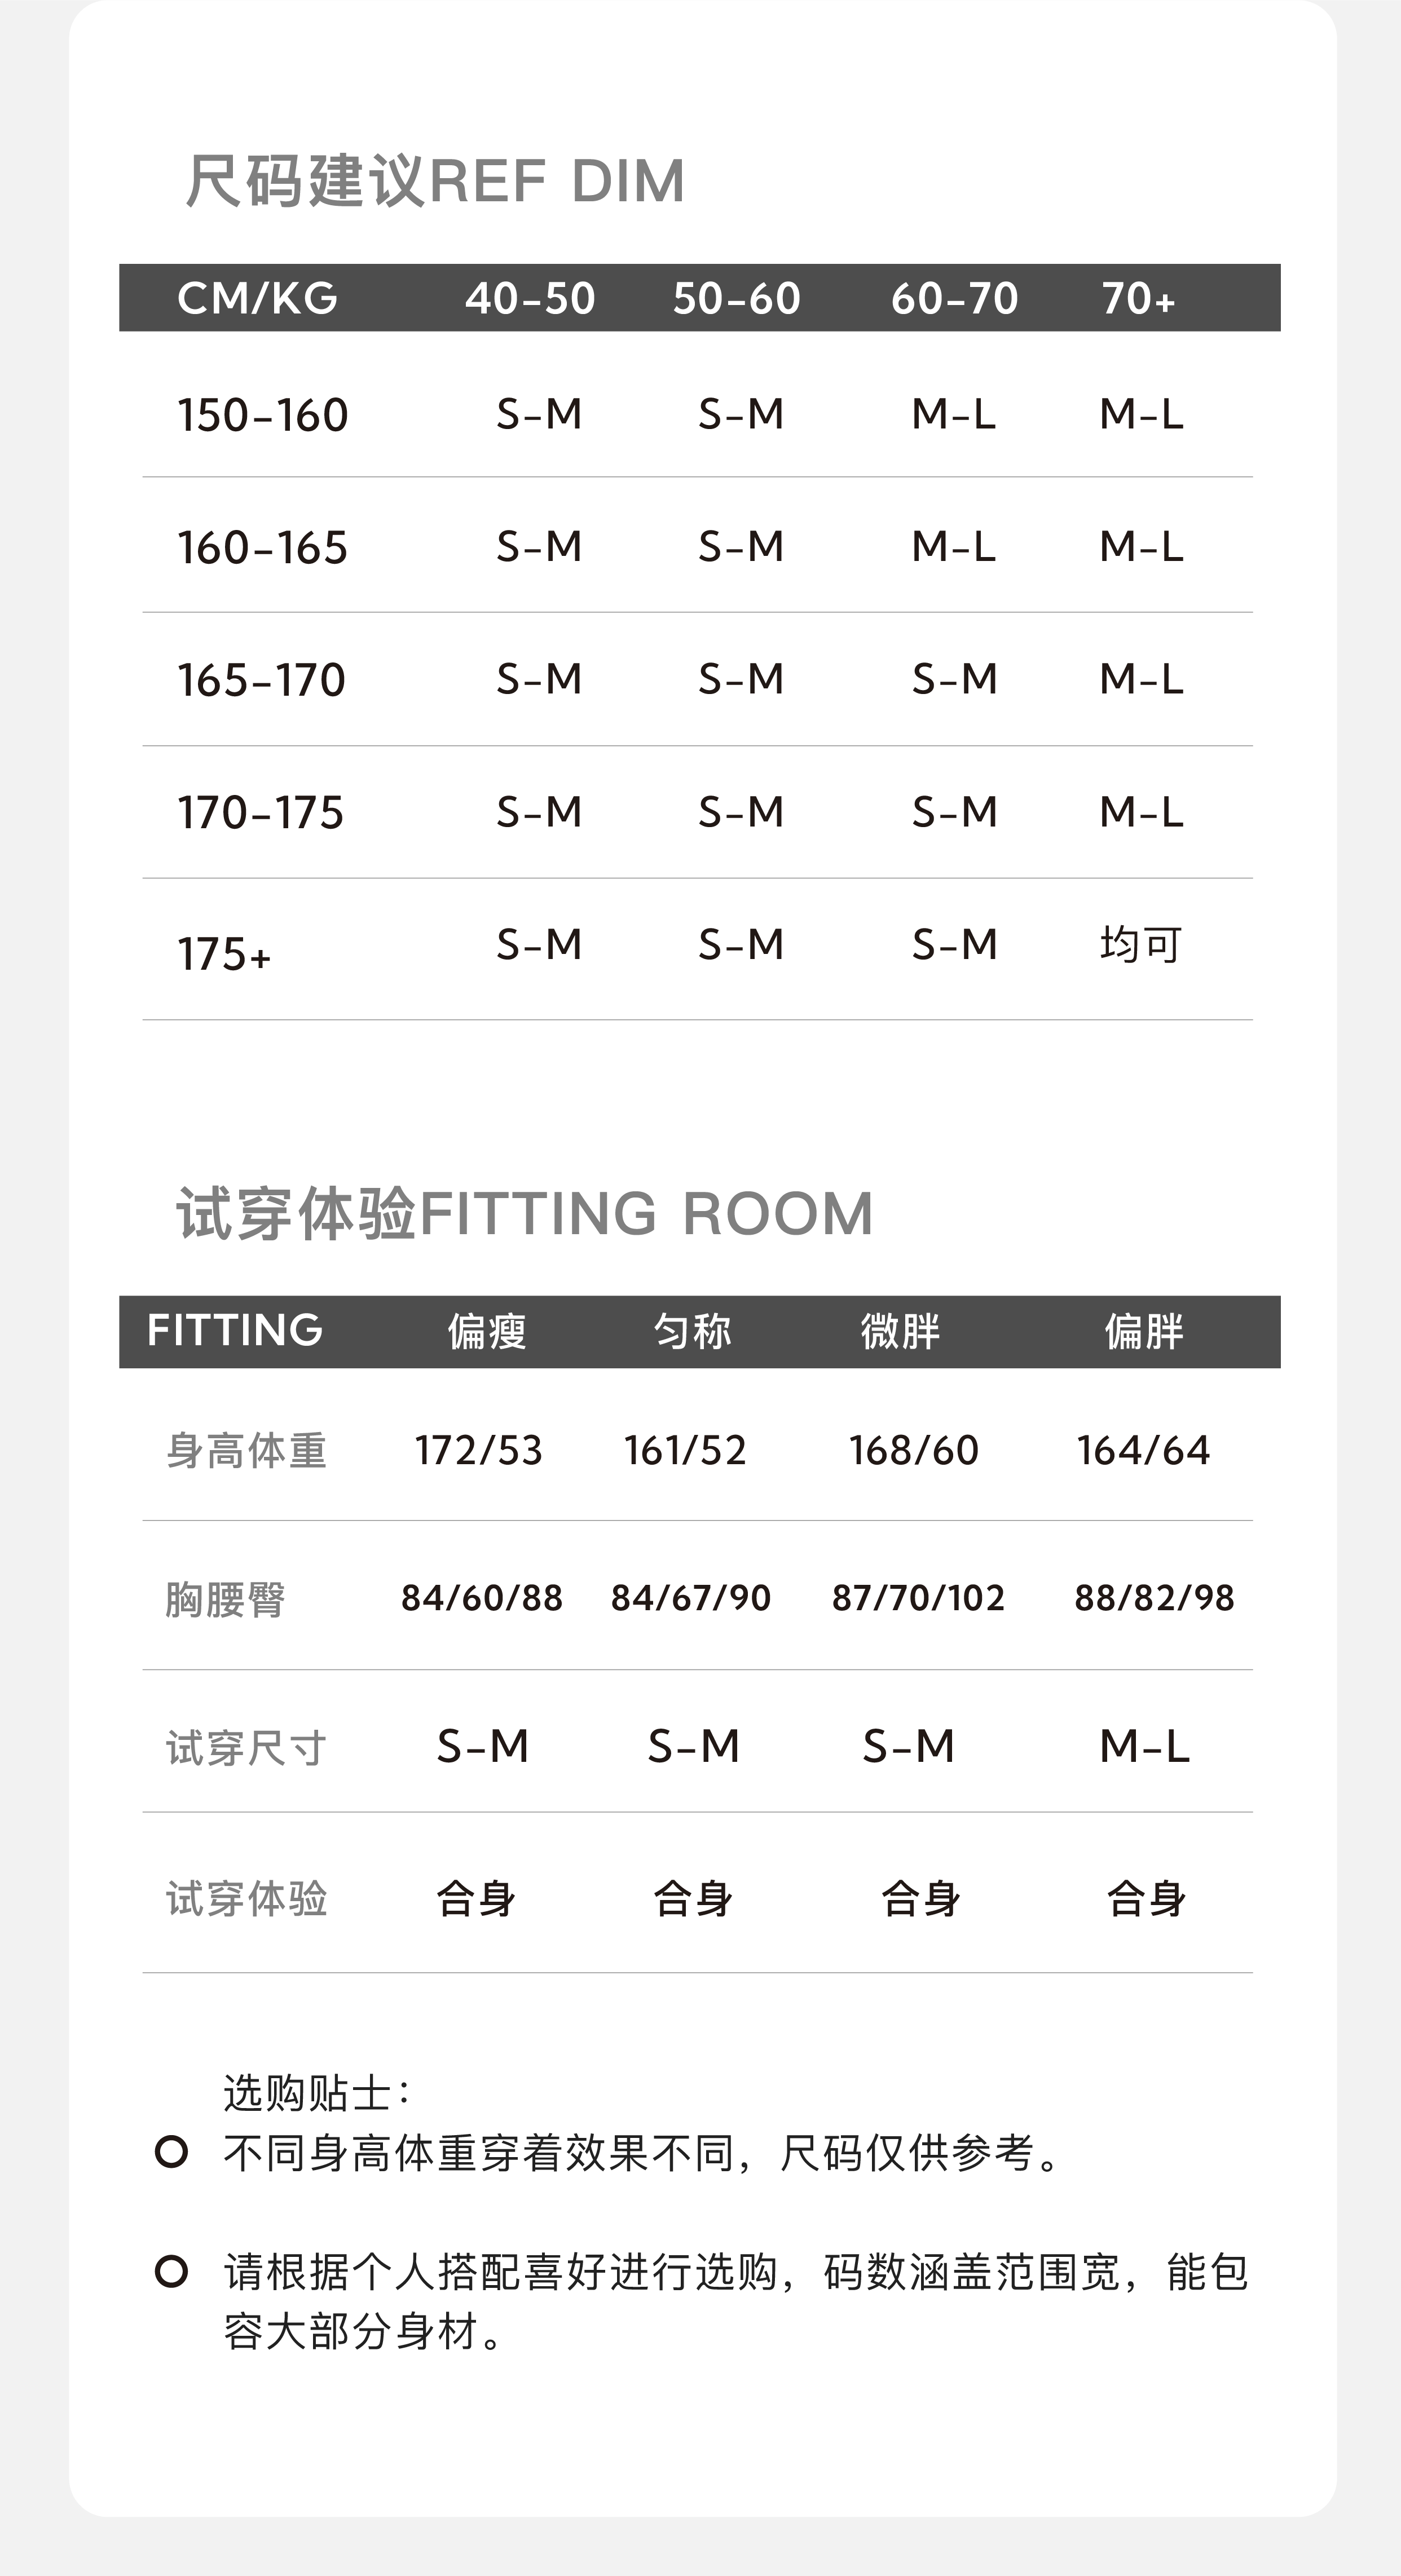
Task: Select the 试穿尺寸 row label
Action: coord(246,1748)
